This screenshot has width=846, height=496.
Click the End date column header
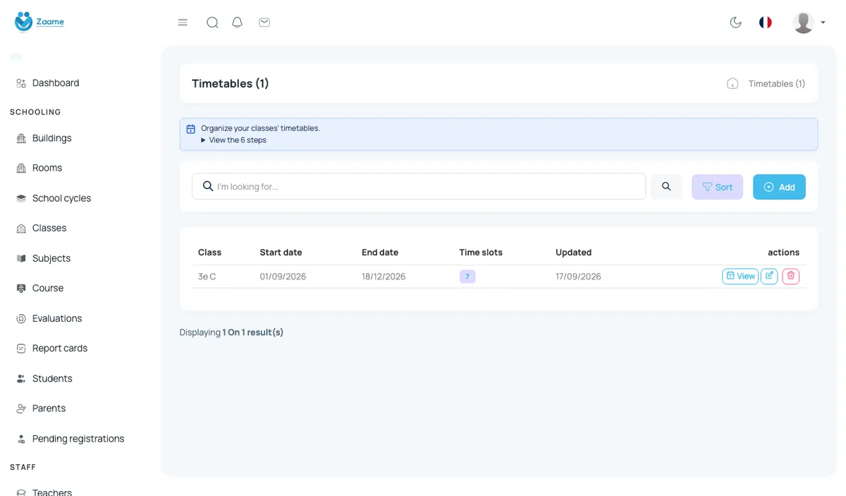(x=380, y=253)
